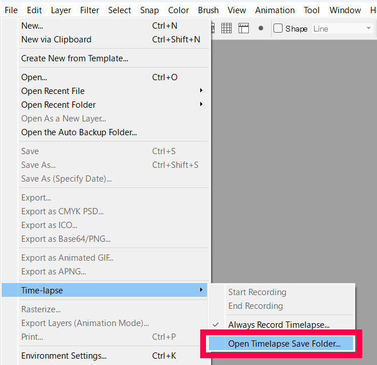
Task: Open the Filter menu
Action: tap(89, 10)
